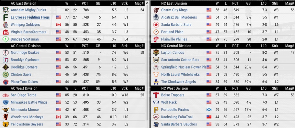Click PCT column header in NC East
This screenshot has height=128, width=295.
235,3
